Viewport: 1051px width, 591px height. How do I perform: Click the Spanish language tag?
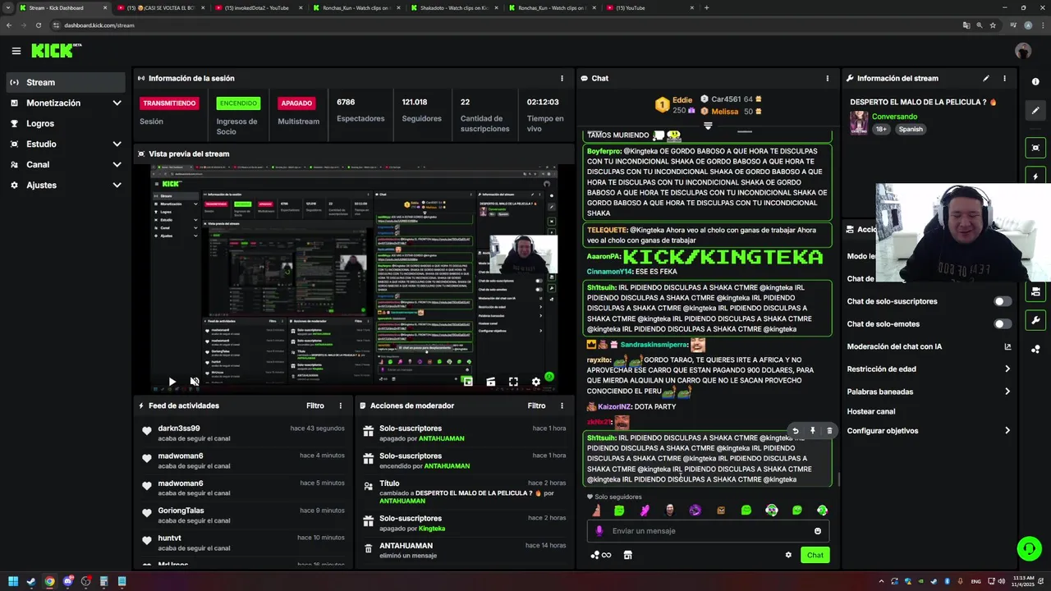[x=911, y=129]
